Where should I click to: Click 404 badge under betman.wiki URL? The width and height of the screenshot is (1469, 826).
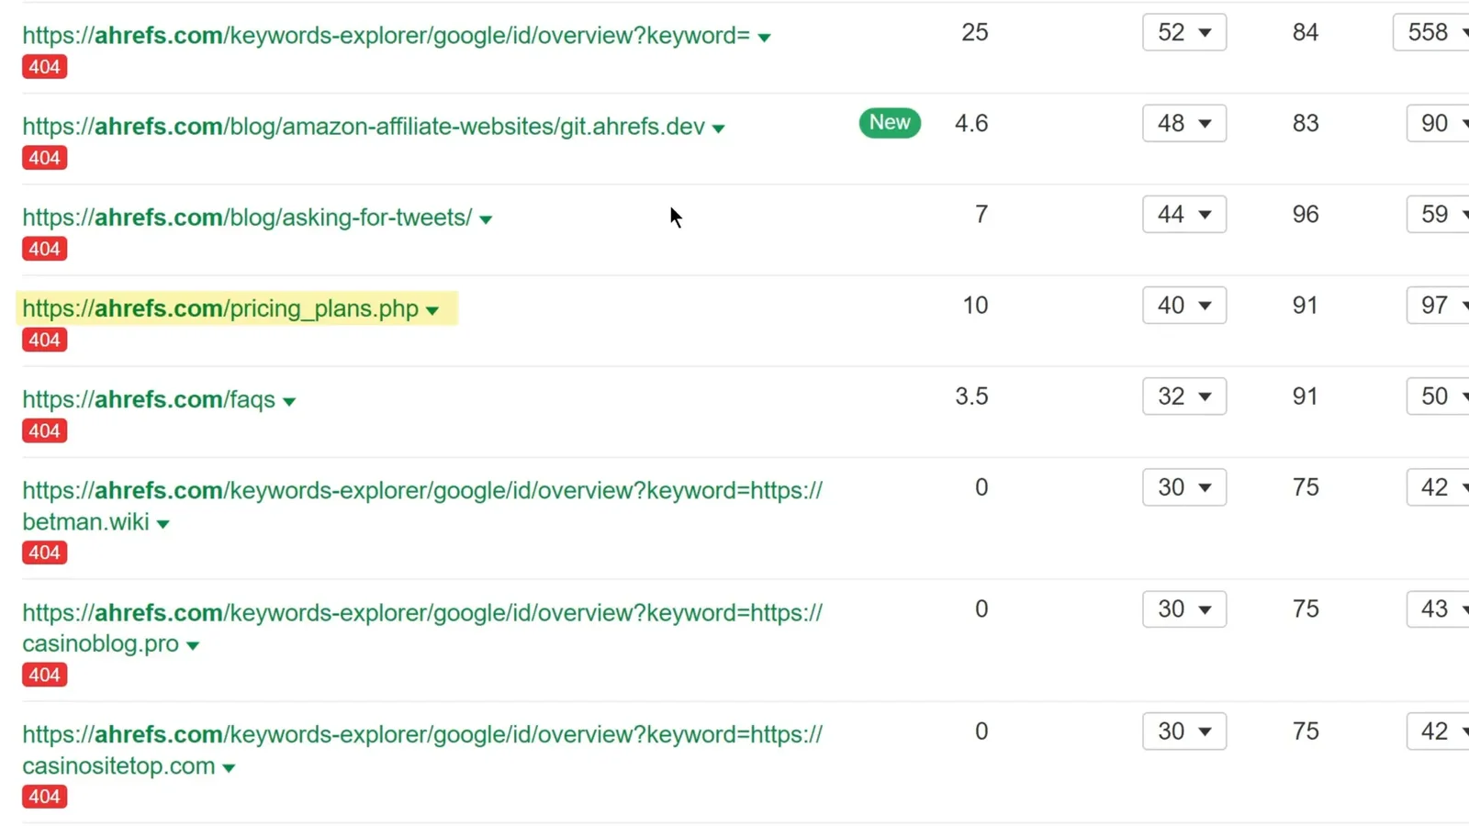(x=44, y=553)
